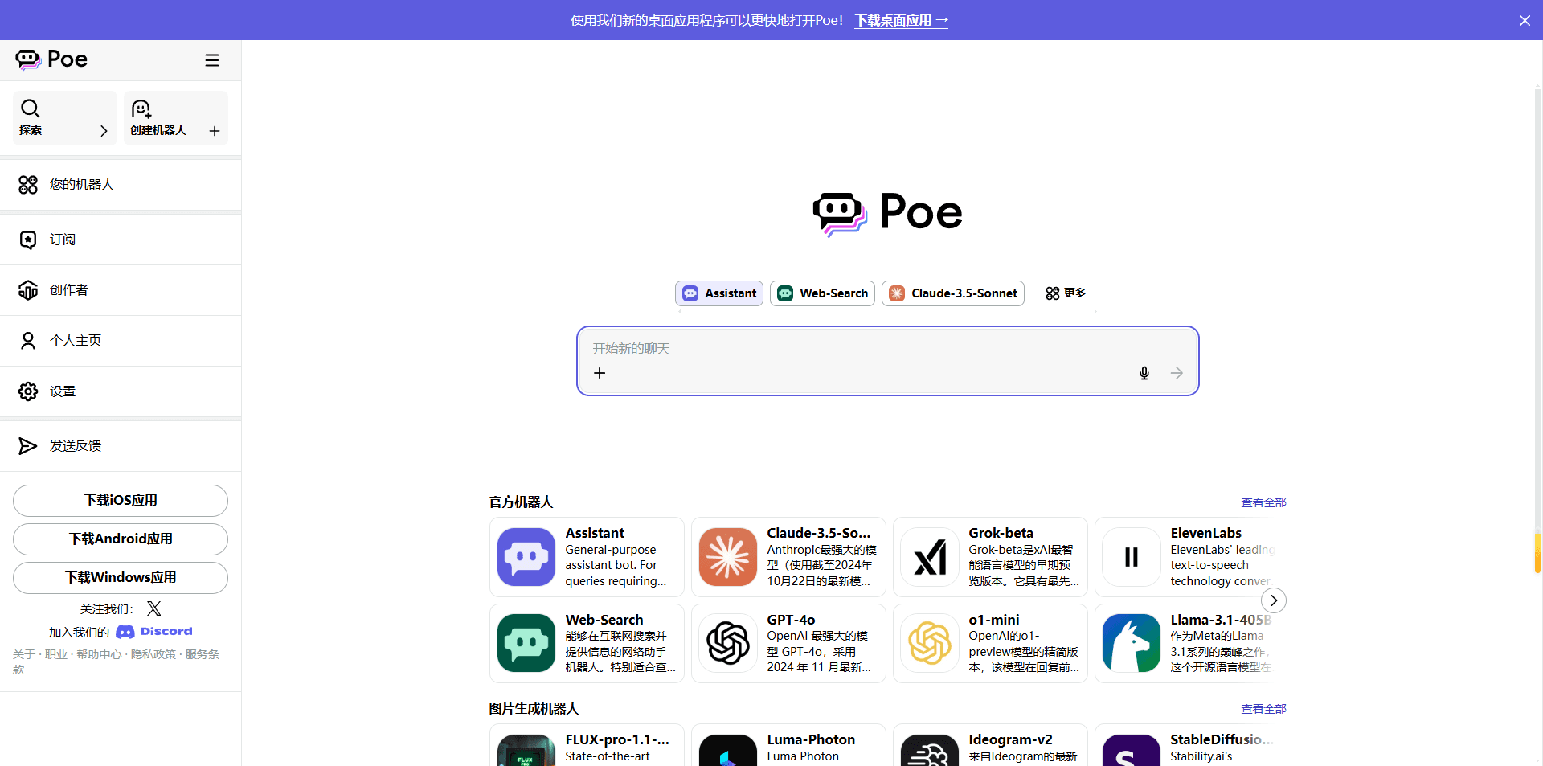1543x766 pixels.
Task: Open the 更多 more bots option
Action: click(x=1066, y=293)
